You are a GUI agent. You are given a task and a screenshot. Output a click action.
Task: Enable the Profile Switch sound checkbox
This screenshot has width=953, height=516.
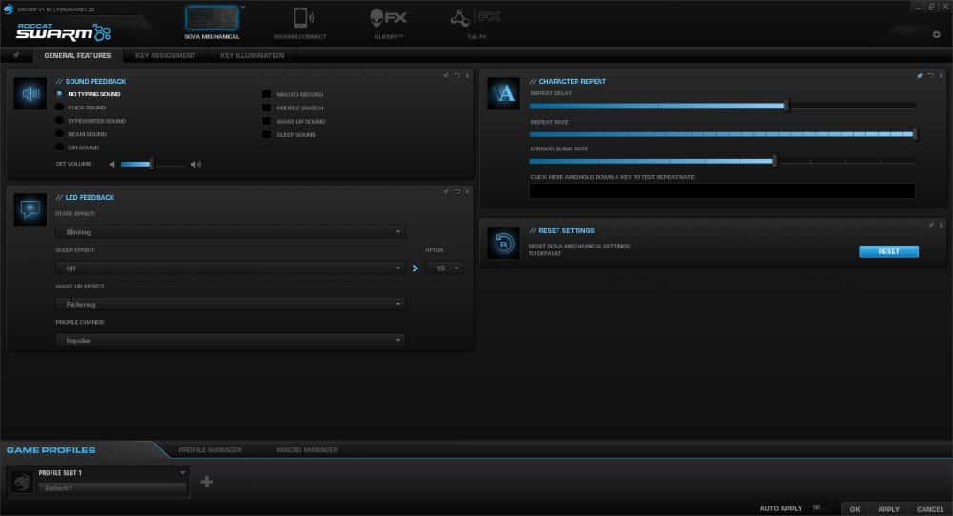[x=266, y=109]
